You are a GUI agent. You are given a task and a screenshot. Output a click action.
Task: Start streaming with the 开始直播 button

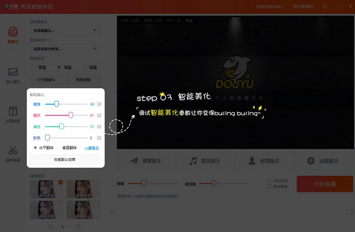tap(325, 183)
